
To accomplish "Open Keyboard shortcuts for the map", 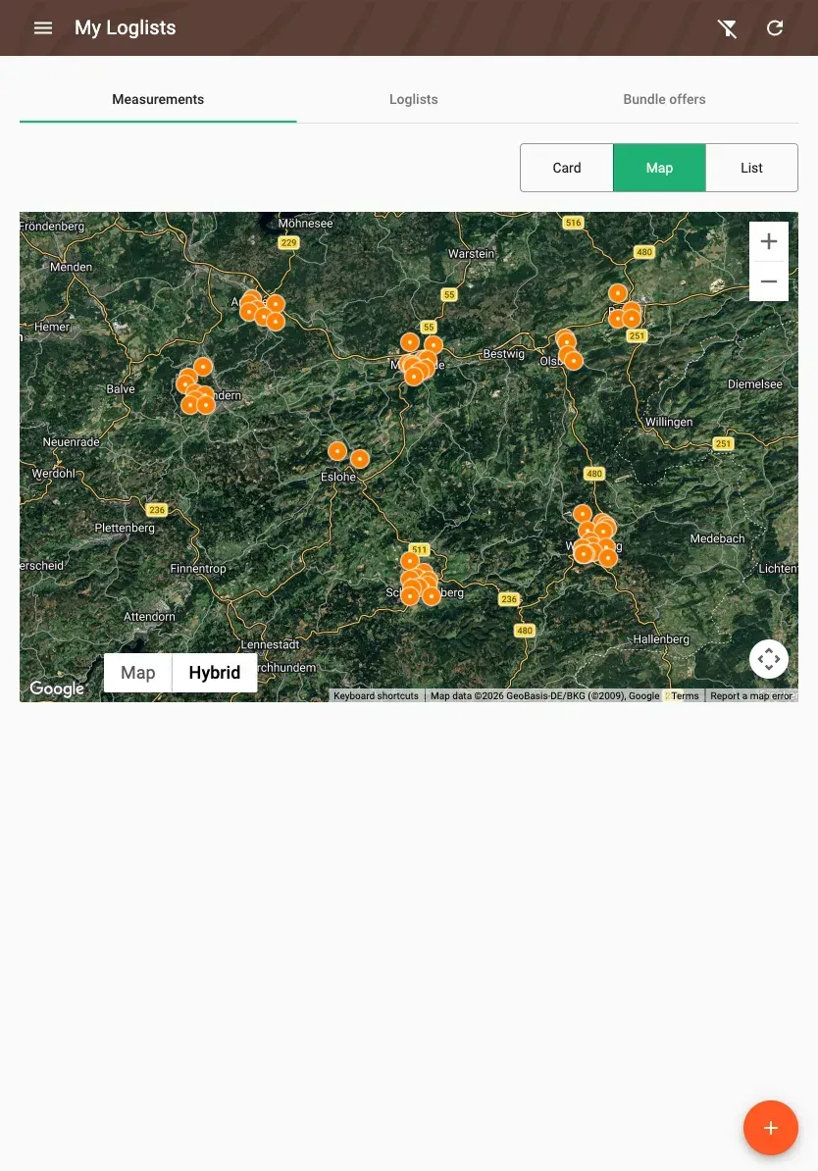I will (x=376, y=696).
